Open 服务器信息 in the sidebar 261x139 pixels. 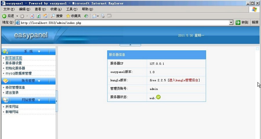click(x=14, y=58)
